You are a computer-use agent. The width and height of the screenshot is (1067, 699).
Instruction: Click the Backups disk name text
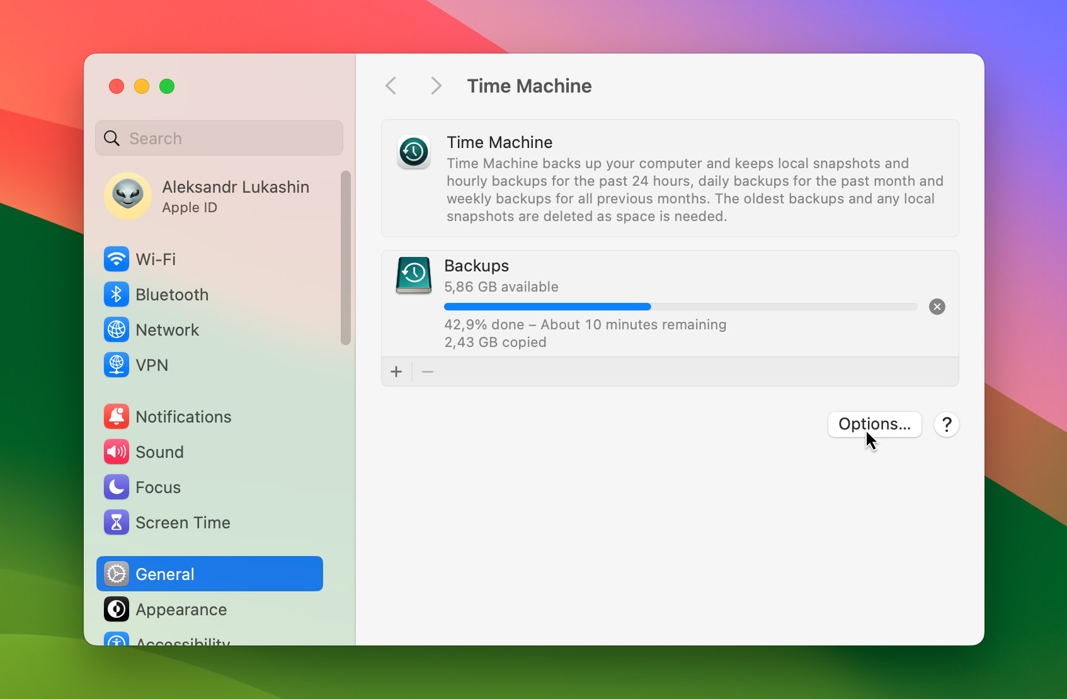coord(476,266)
